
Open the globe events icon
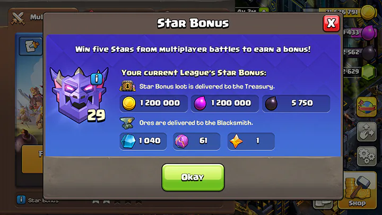[x=367, y=107]
